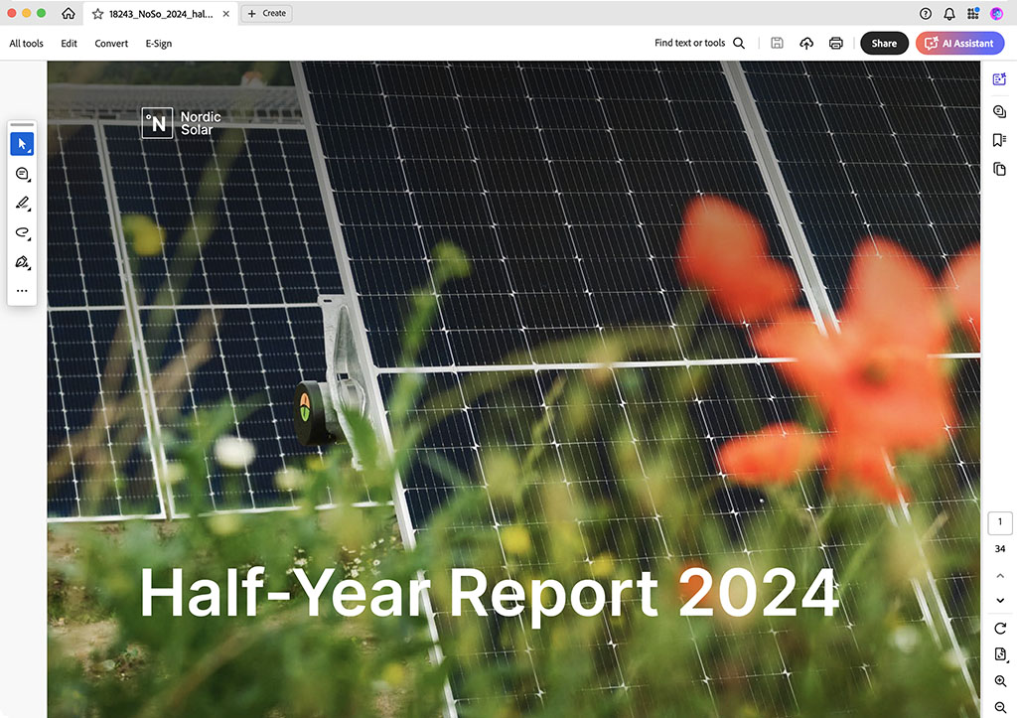
Task: Select the arrow selection tool
Action: point(22,145)
